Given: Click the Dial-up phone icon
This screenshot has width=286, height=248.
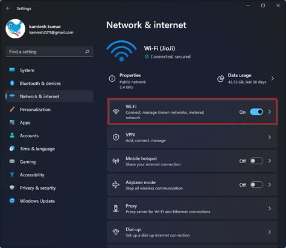Looking at the screenshot, I should coord(116,232).
